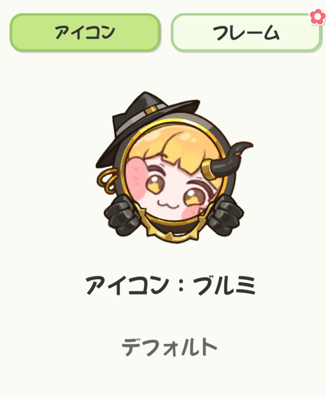The width and height of the screenshot is (326, 397).
Task: Tap the left black gloved fist
Action: click(x=121, y=215)
